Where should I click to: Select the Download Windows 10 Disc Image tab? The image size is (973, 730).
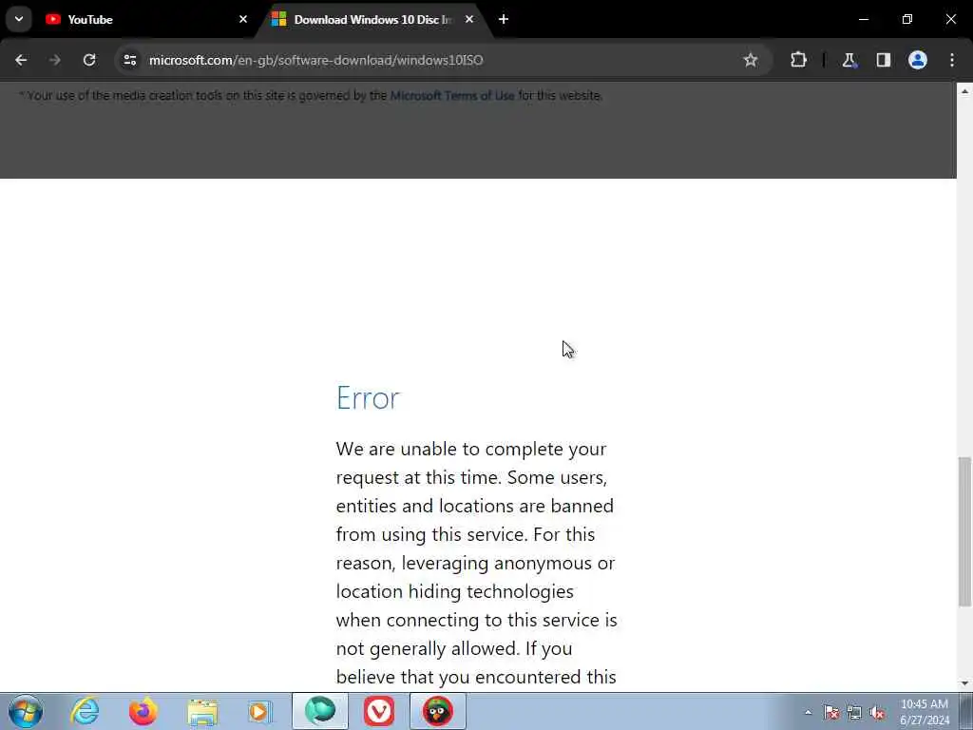[x=372, y=20]
